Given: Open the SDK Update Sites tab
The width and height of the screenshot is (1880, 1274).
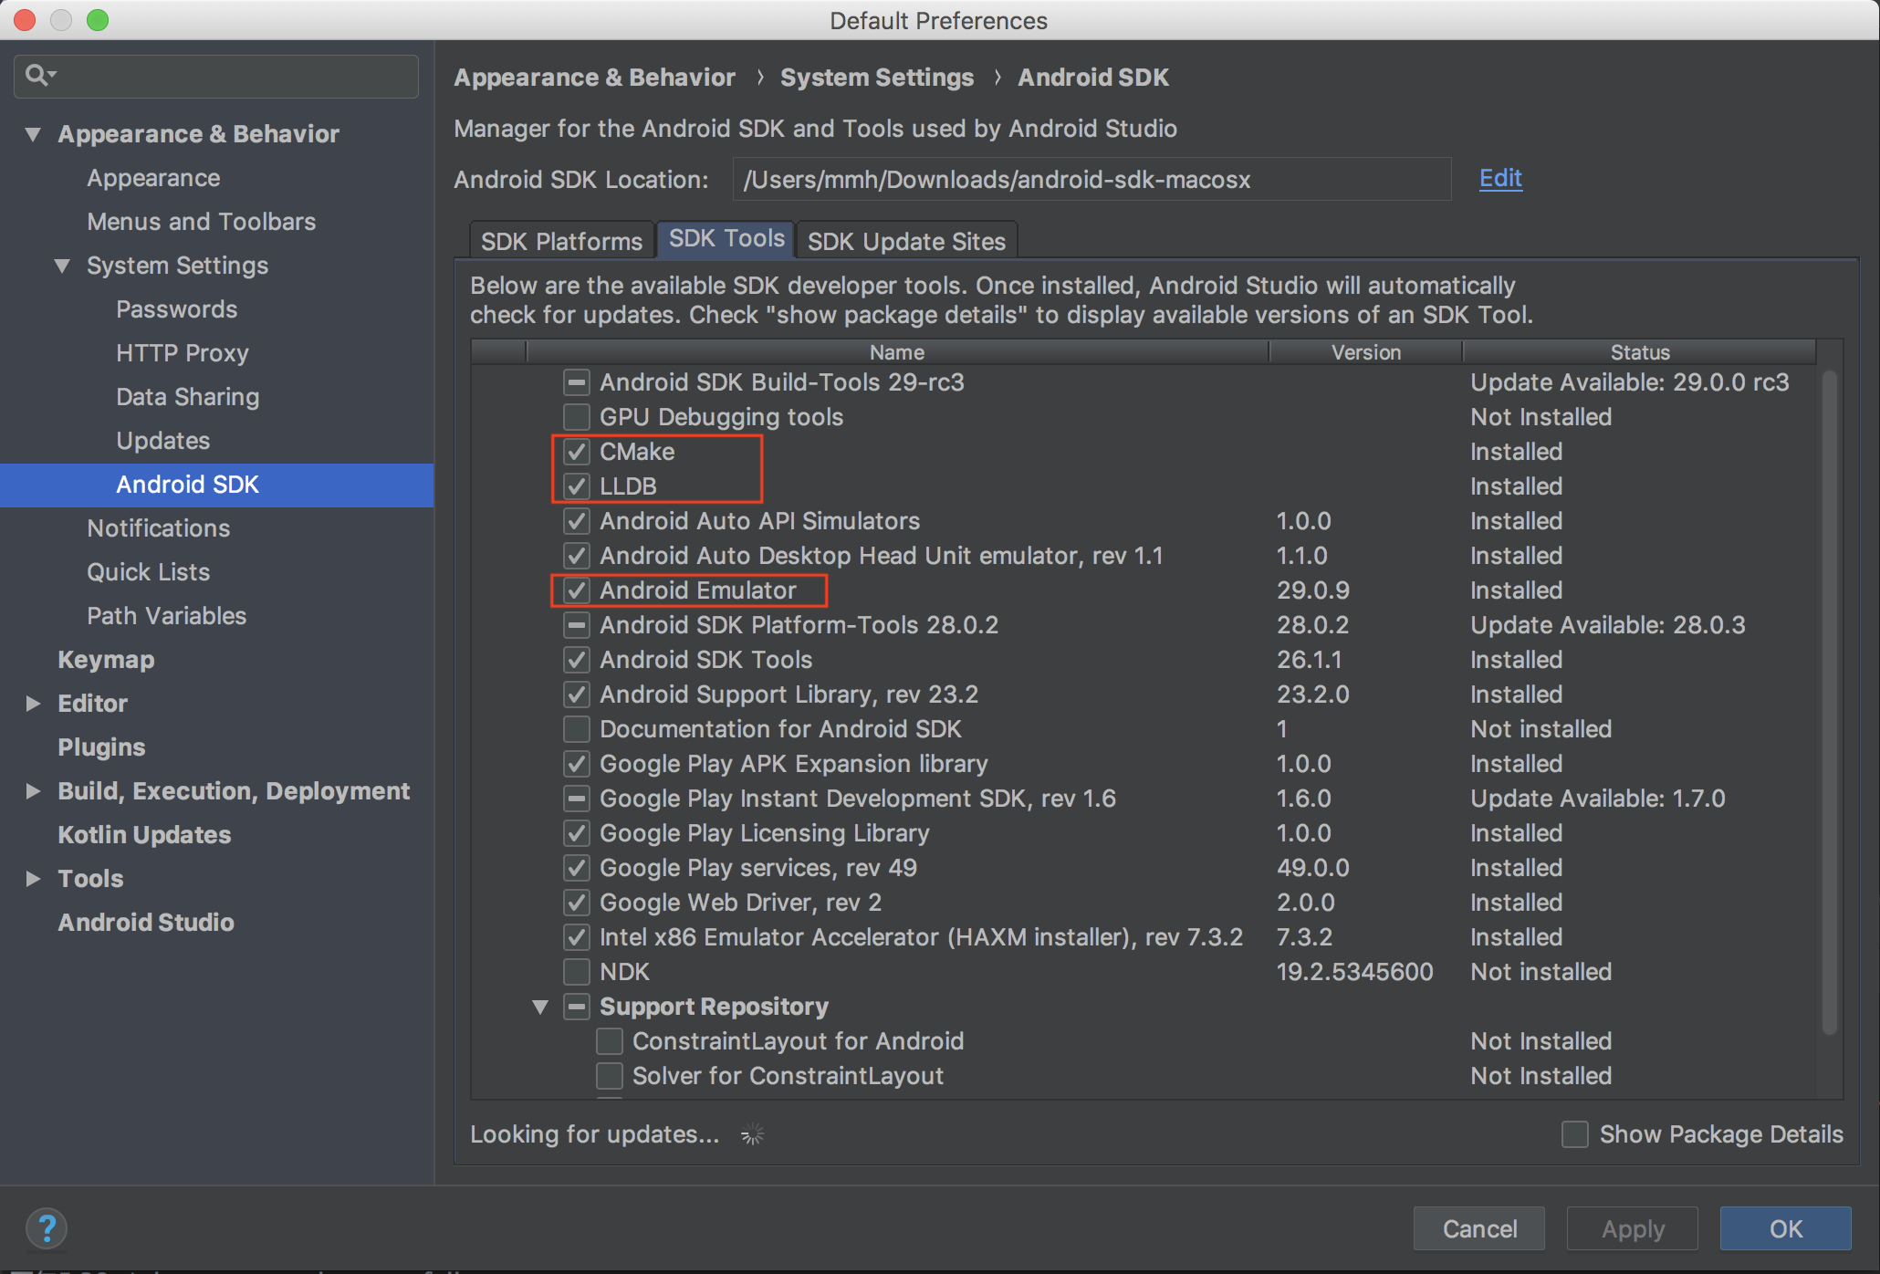Looking at the screenshot, I should 905,241.
